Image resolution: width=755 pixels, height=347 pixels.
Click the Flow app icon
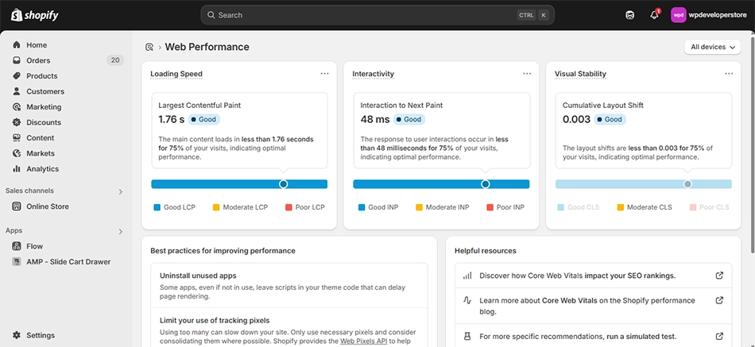point(17,246)
